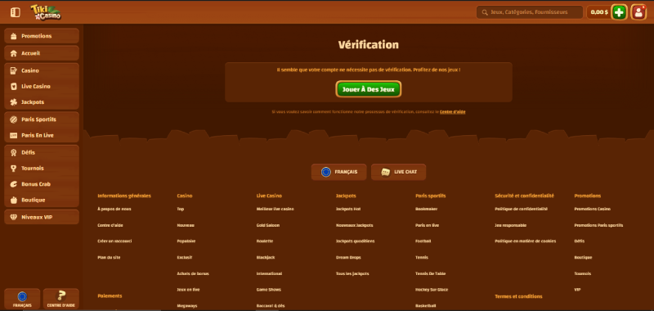Click the Casino slot icon in the sidebar
The image size is (654, 311).
point(13,70)
